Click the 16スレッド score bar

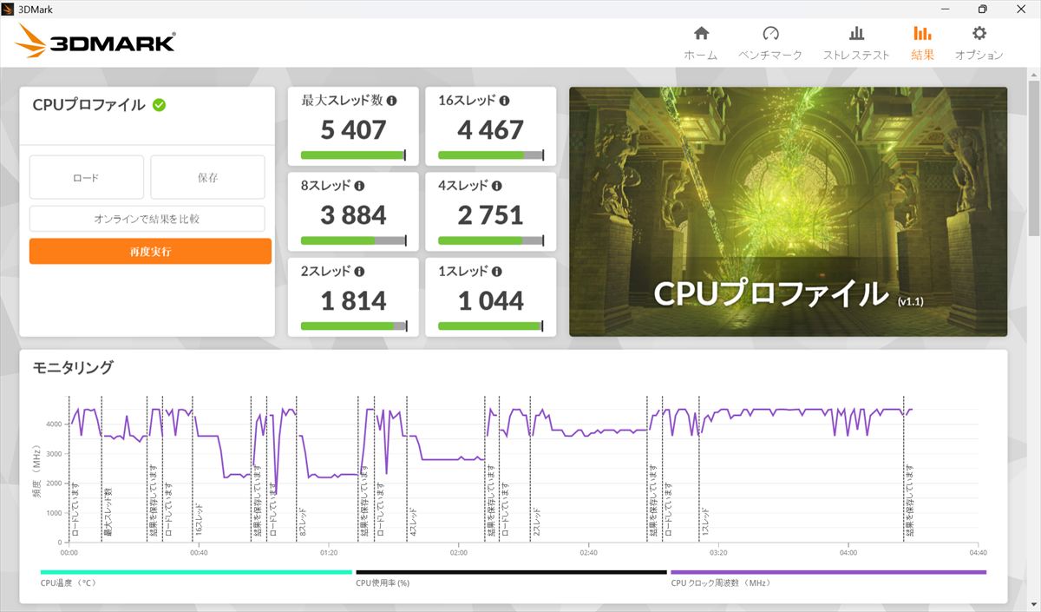point(491,155)
